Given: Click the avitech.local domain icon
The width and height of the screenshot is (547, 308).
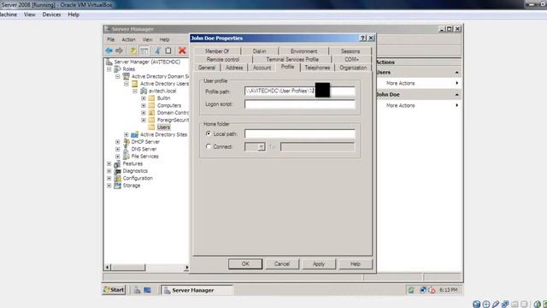Looking at the screenshot, I should [144, 91].
